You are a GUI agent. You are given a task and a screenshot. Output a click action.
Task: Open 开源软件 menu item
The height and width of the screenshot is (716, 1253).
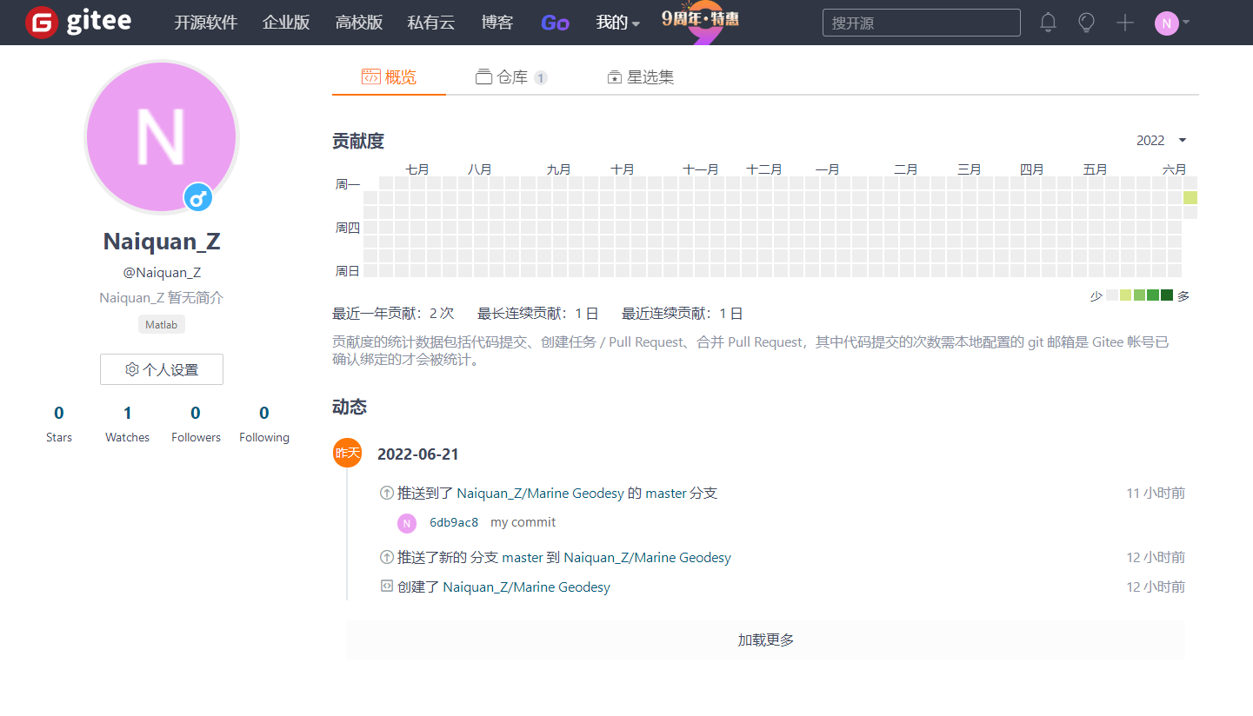(206, 23)
